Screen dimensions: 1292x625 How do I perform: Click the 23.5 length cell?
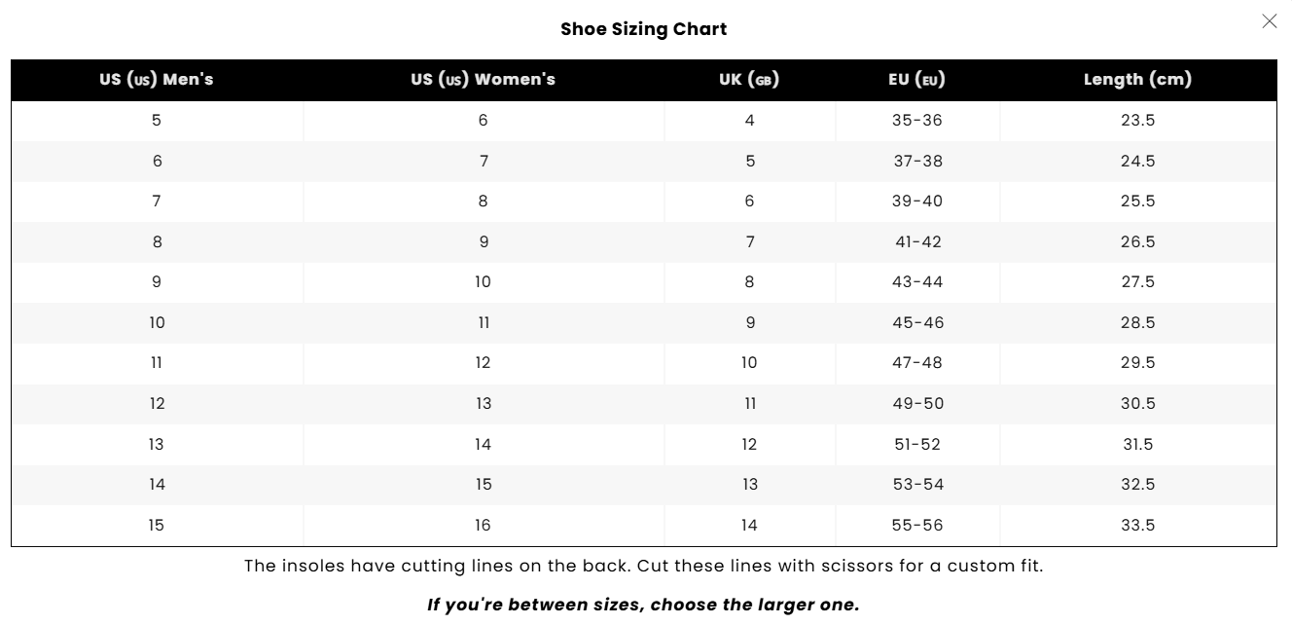pyautogui.click(x=1137, y=121)
